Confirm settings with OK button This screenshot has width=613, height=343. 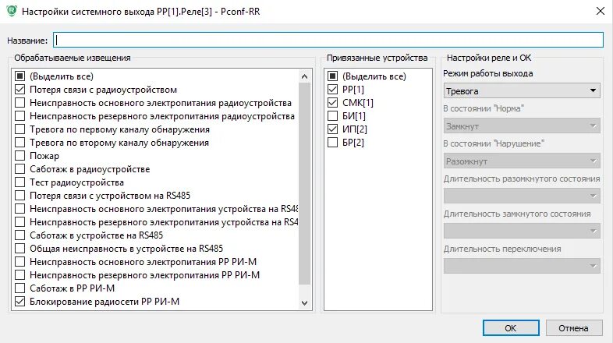pyautogui.click(x=511, y=327)
